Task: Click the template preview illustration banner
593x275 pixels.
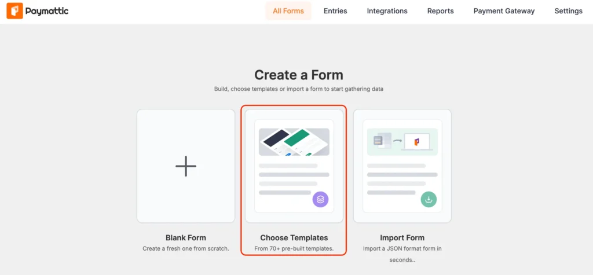Action: pos(294,142)
